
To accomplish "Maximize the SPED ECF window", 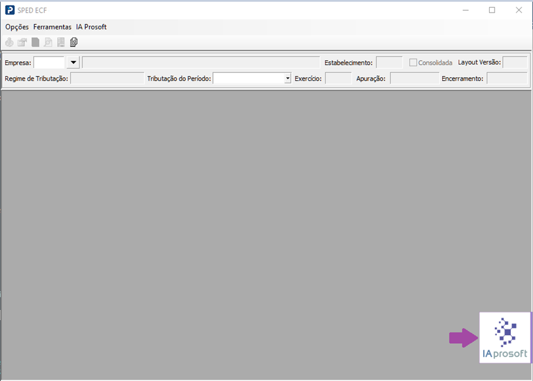I will [x=492, y=10].
